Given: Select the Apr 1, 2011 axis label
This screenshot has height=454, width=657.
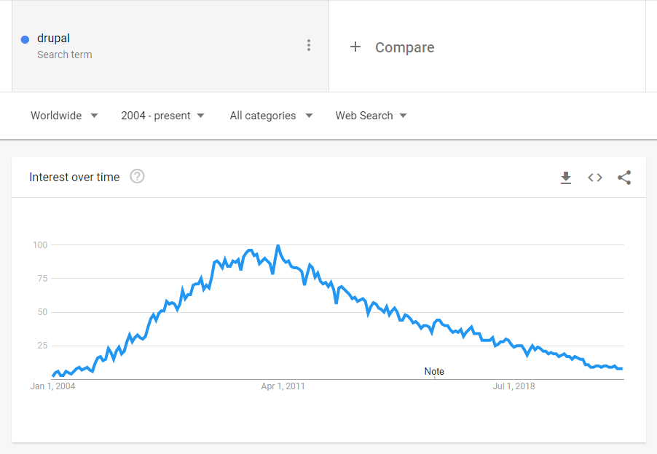Looking at the screenshot, I should pyautogui.click(x=282, y=386).
